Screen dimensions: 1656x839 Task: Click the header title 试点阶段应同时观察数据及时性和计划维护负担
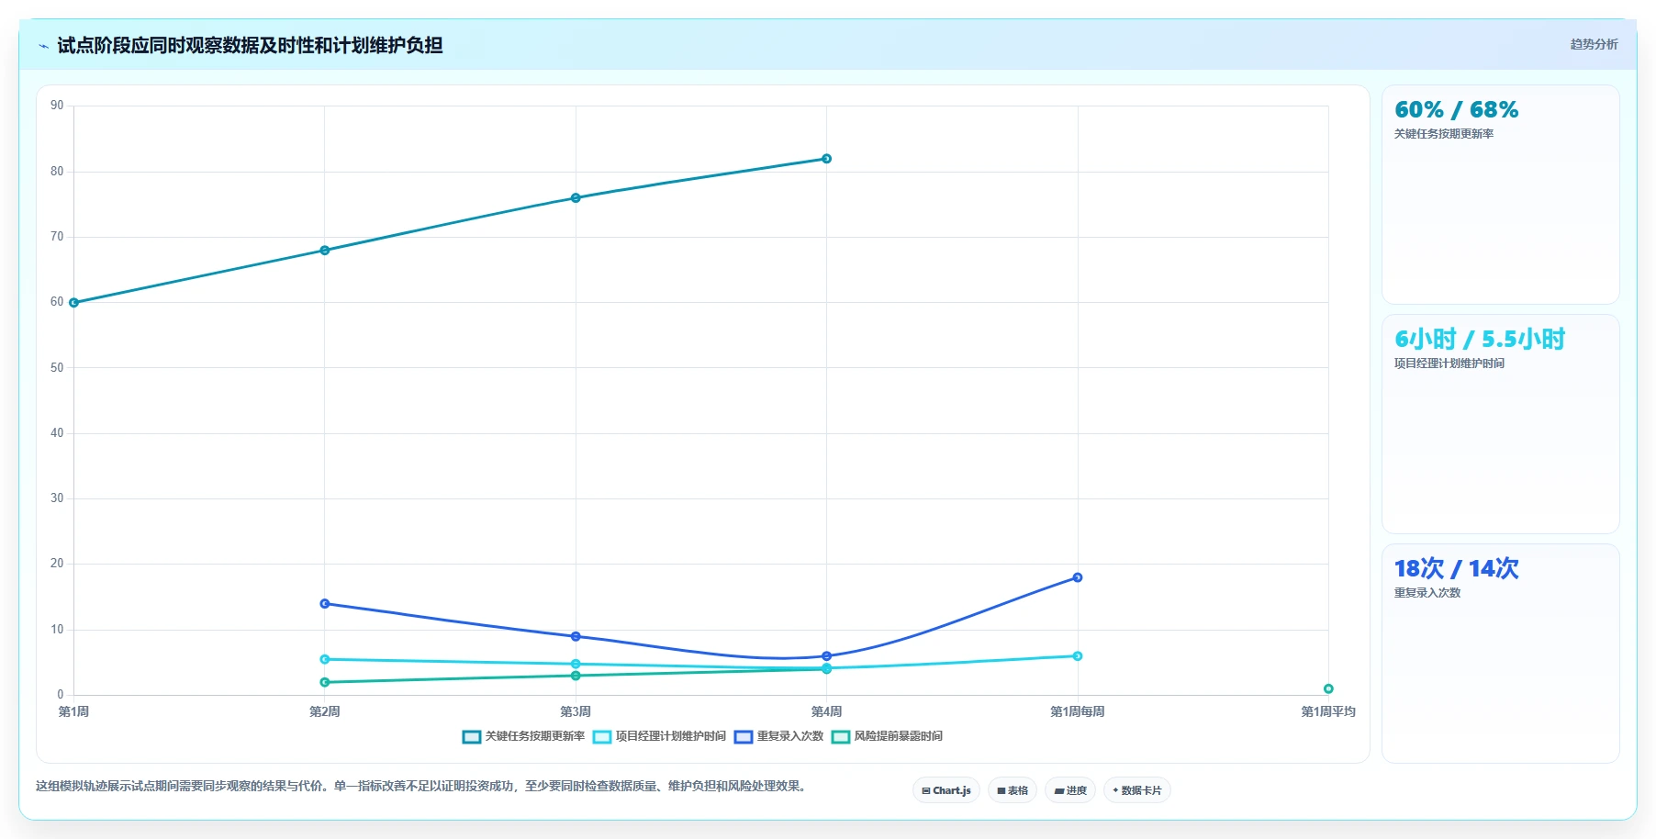pos(250,45)
